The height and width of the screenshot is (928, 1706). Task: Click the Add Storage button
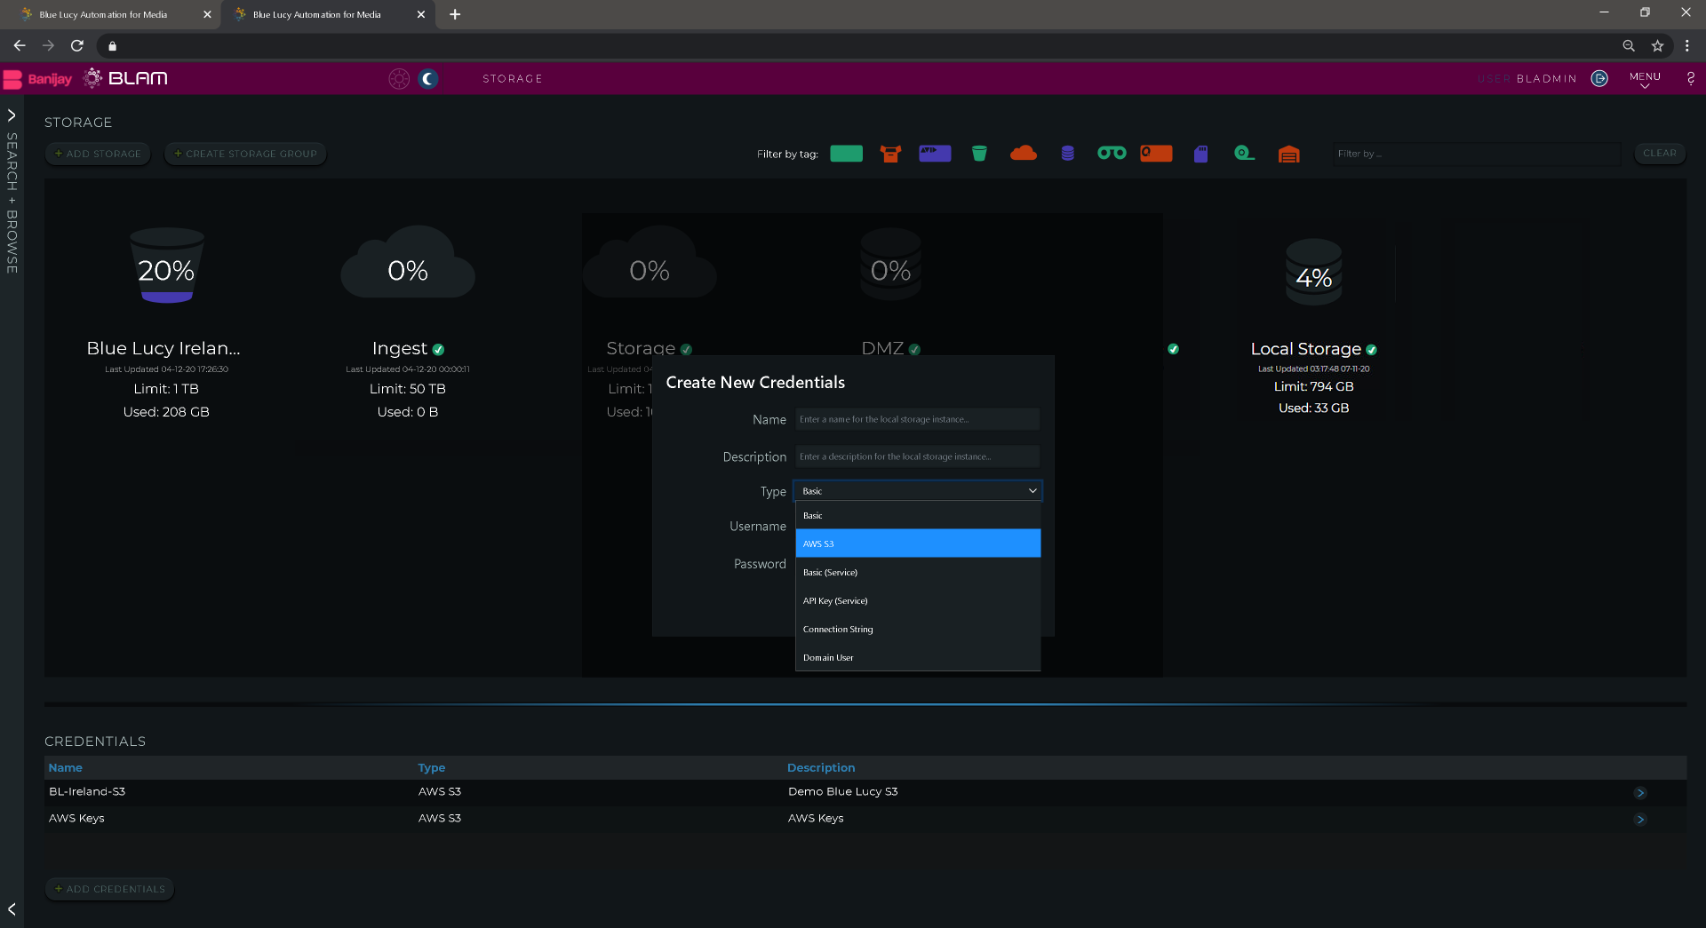(98, 154)
